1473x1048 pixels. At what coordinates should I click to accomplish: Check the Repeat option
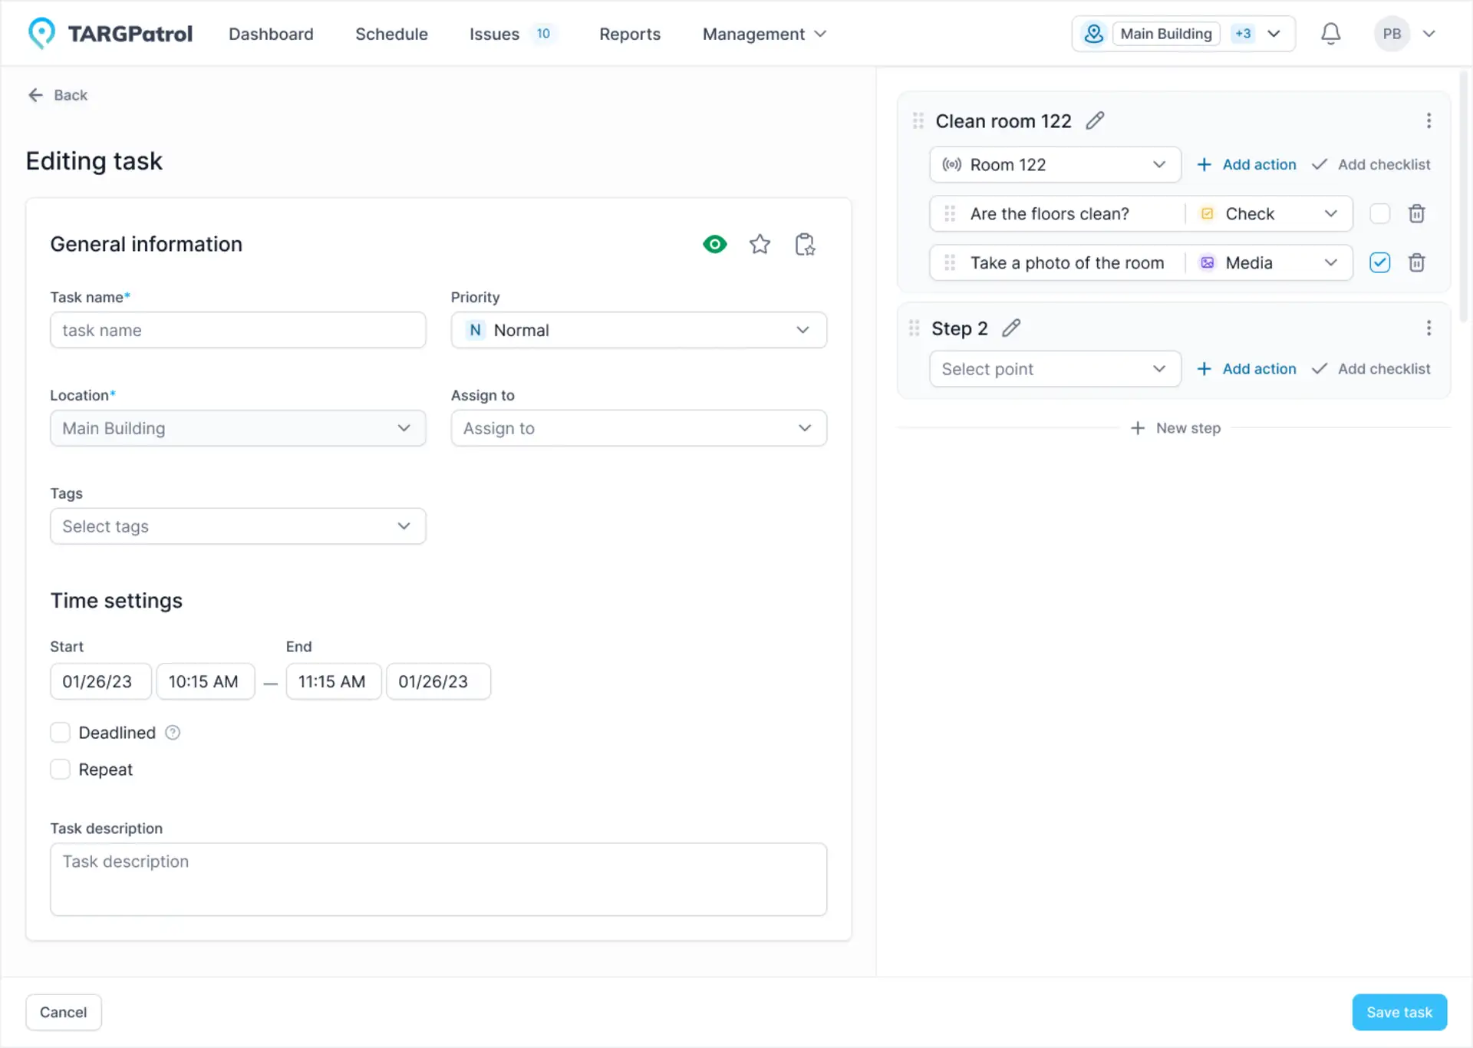pyautogui.click(x=61, y=769)
